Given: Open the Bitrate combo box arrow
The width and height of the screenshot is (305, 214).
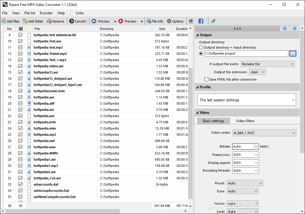Looking at the screenshot, I should click(256, 146).
